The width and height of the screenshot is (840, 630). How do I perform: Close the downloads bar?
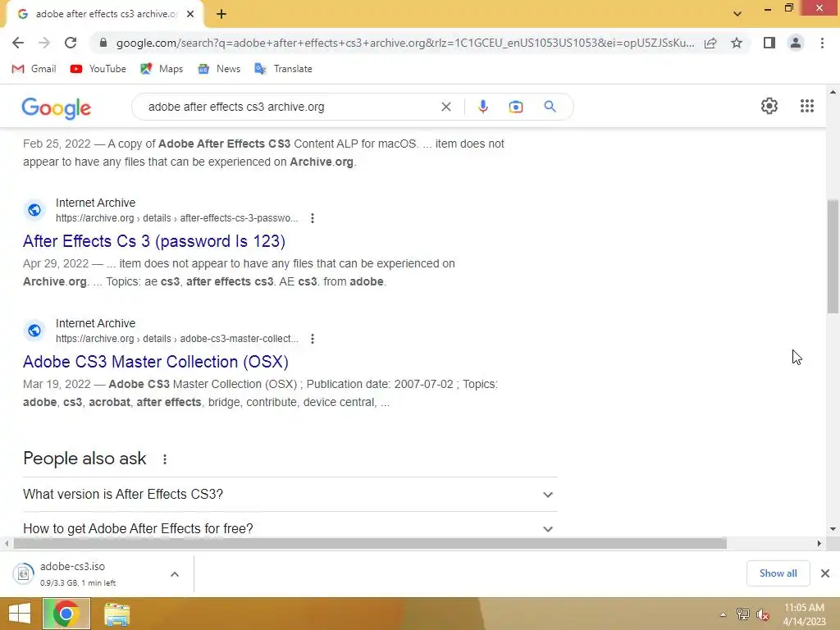coord(825,573)
